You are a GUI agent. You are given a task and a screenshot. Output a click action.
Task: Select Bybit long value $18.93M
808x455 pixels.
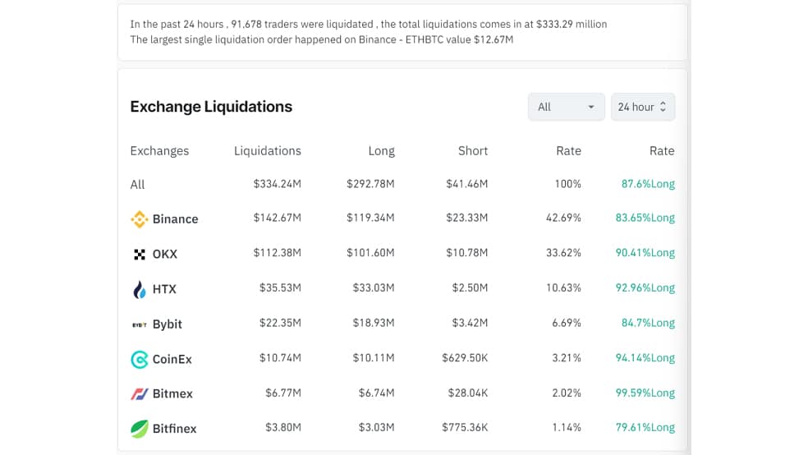point(374,323)
